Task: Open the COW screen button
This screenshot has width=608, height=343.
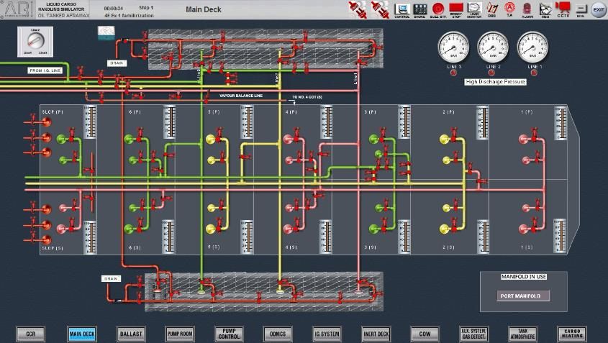Action: click(425, 334)
